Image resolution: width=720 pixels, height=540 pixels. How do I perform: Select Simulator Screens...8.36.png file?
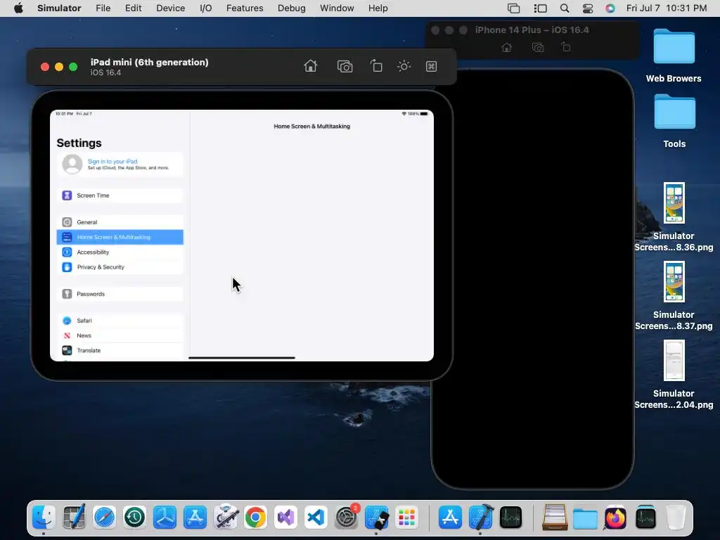(x=674, y=217)
